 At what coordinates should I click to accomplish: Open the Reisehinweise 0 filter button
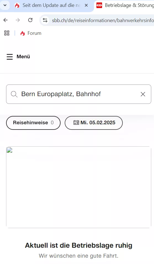[x=33, y=123]
